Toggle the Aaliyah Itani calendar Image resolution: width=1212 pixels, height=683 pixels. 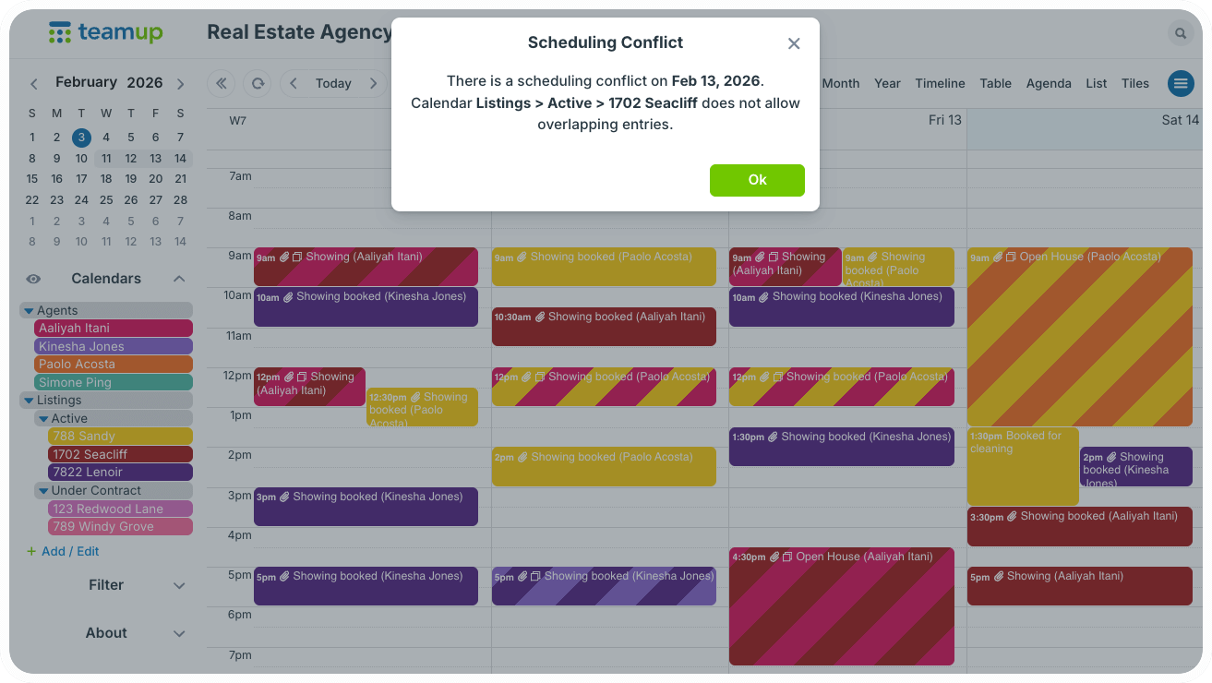click(113, 329)
